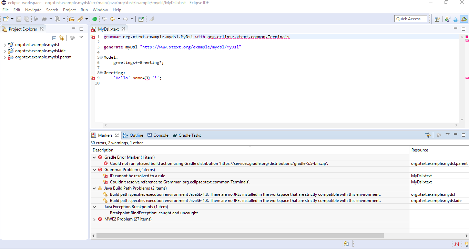Click the Open Perspective icon
This screenshot has height=249, width=469.
point(437,19)
